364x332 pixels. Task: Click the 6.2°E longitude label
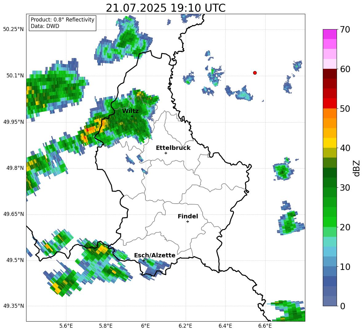(185, 326)
